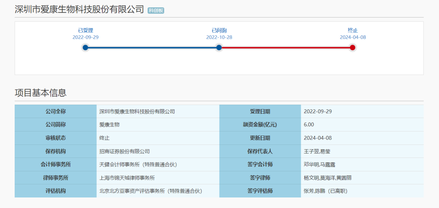The height and width of the screenshot is (208, 439).
Task: Click the 深圳市爱康生物科技股份有限公司 page title
Action: click(79, 9)
